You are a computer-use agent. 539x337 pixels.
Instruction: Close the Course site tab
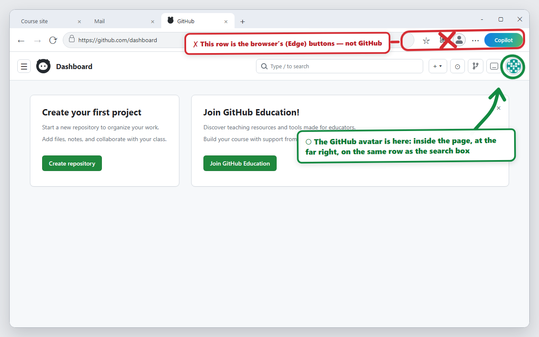coord(79,21)
